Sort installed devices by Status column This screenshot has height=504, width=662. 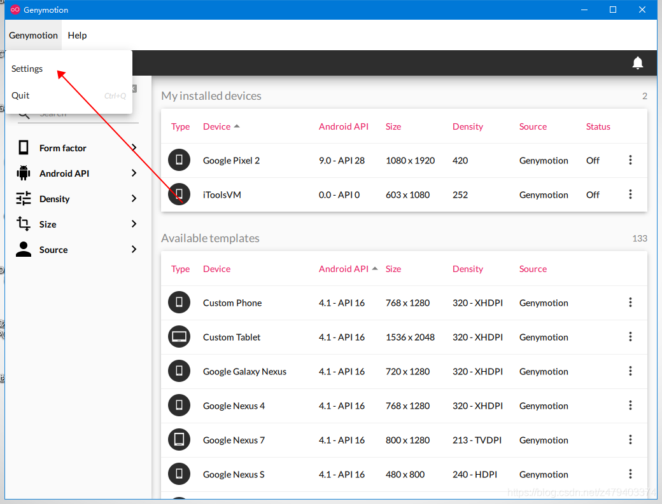pyautogui.click(x=598, y=126)
